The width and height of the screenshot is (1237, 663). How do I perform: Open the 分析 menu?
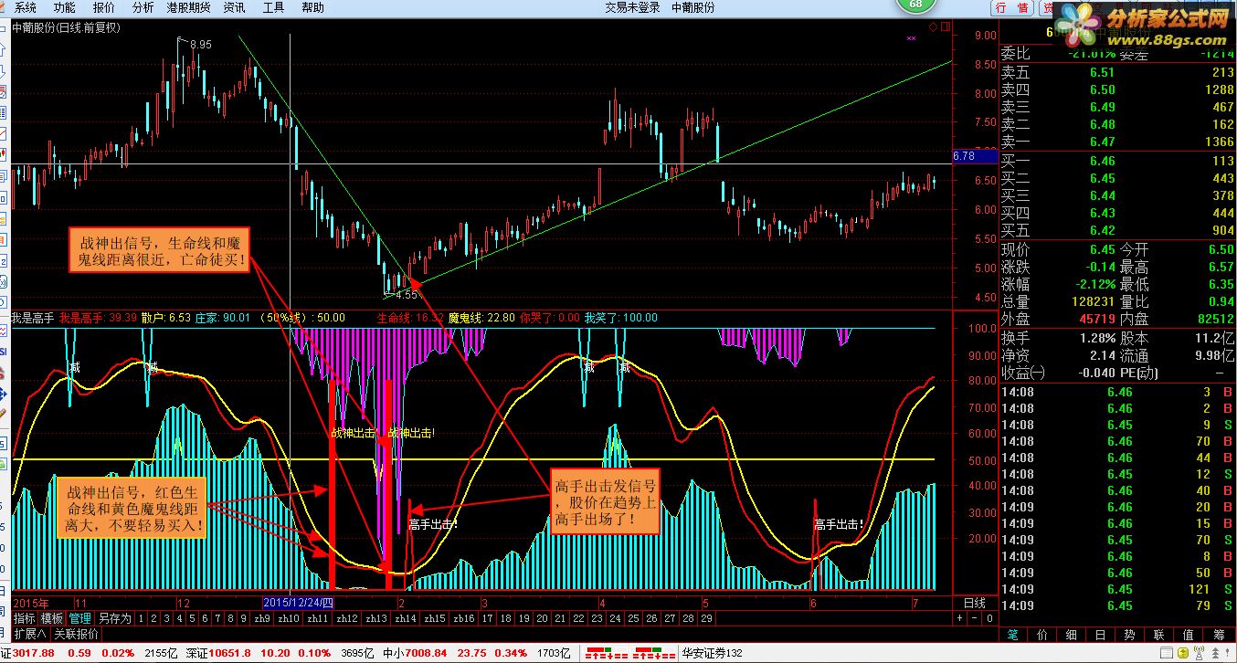click(x=143, y=7)
